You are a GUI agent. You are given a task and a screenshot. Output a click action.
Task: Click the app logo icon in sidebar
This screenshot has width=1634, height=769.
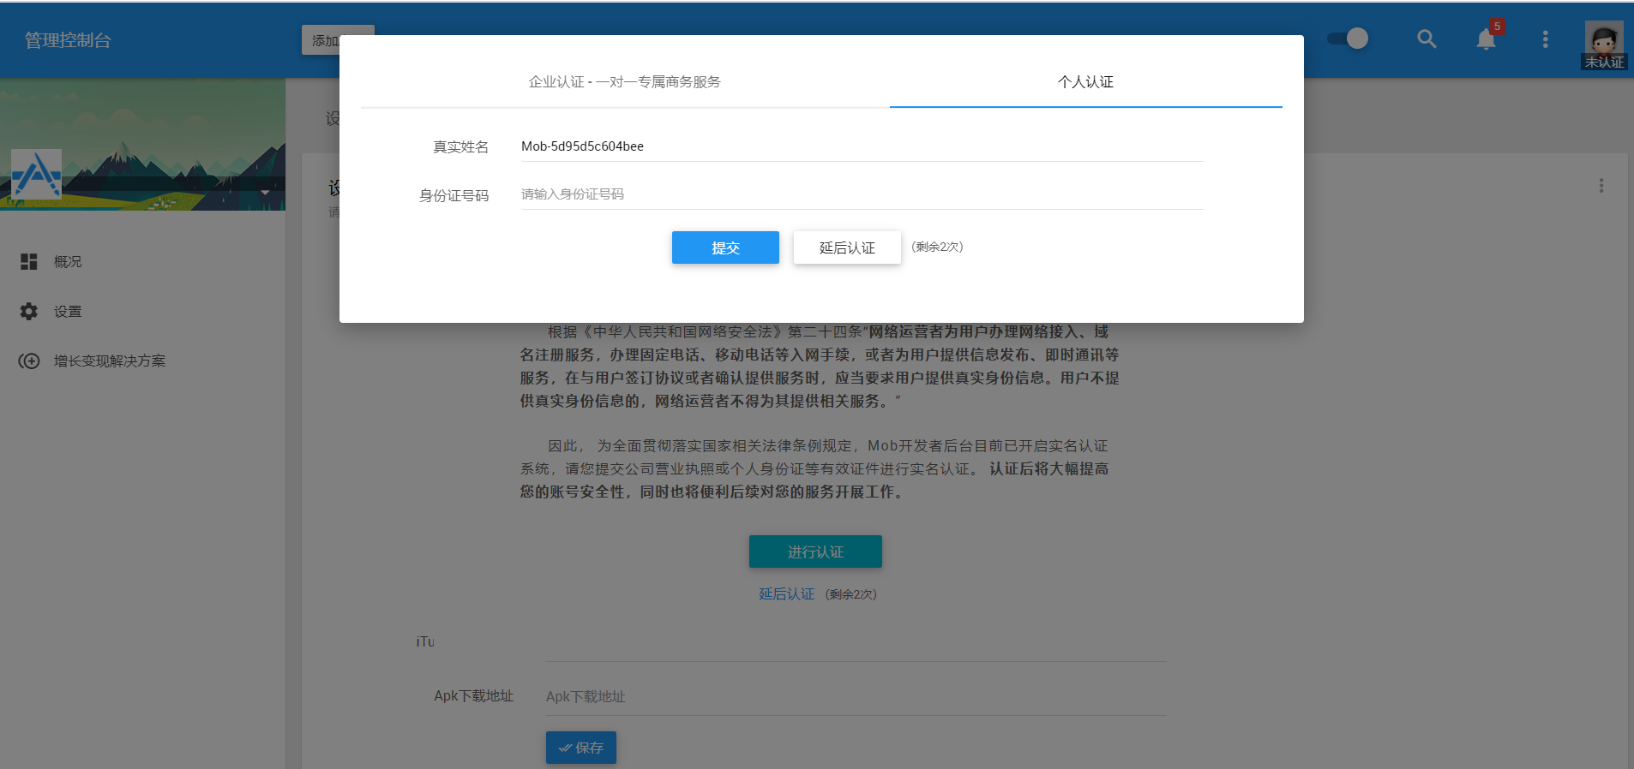(x=36, y=174)
